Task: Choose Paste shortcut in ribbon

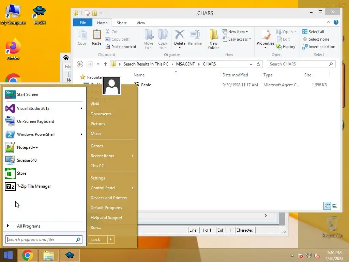Action: pos(121,47)
